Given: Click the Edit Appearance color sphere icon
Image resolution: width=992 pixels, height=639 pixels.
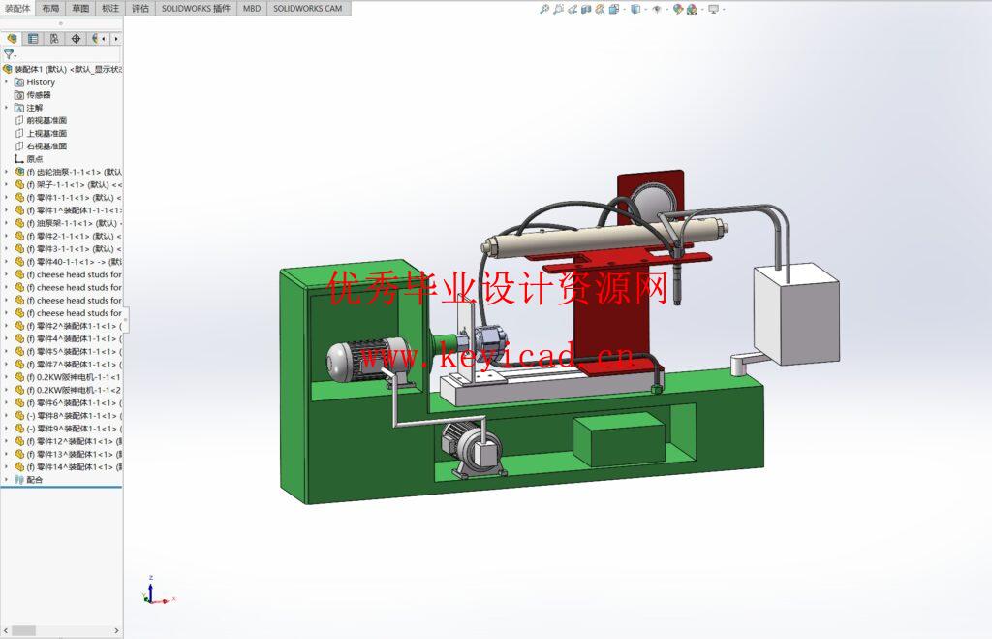Looking at the screenshot, I should point(678,9).
